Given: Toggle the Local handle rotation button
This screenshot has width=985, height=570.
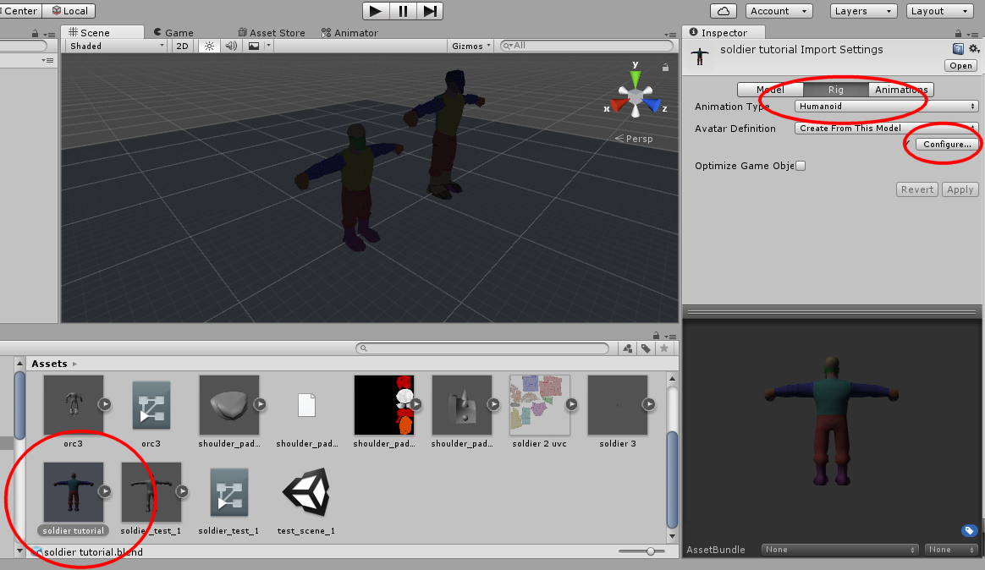Looking at the screenshot, I should click(69, 11).
